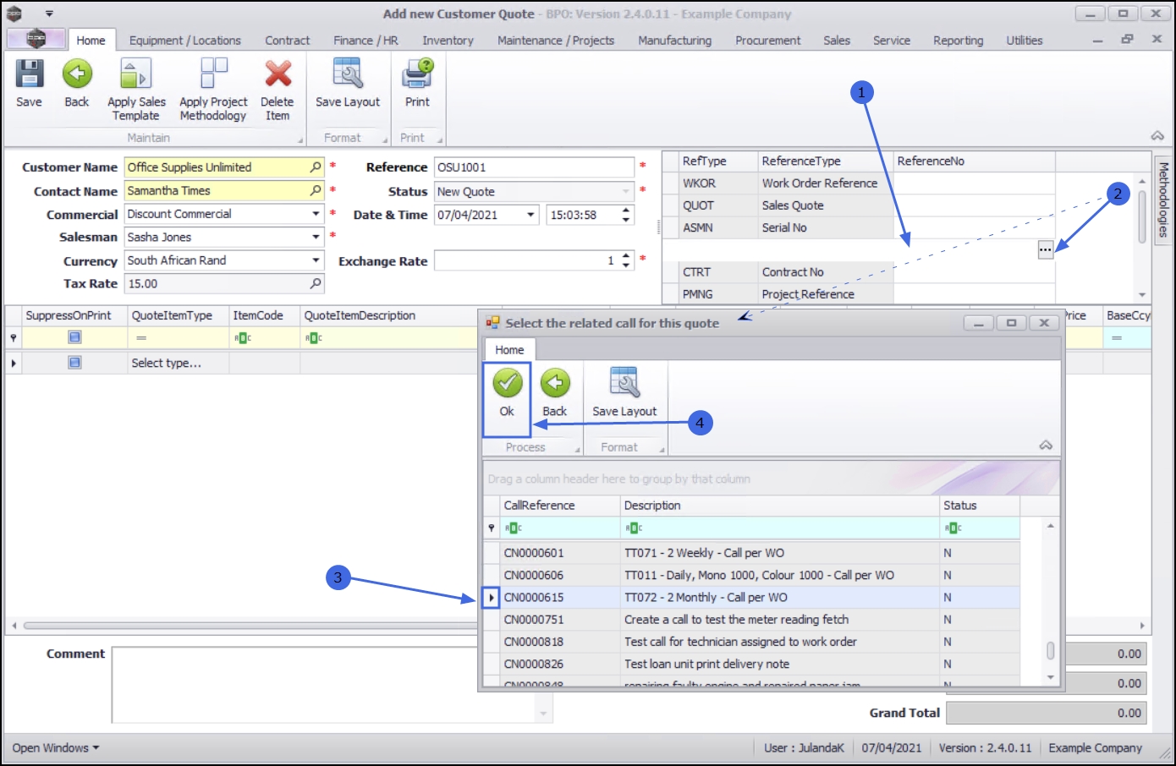Switch to the Procurement tab

click(x=767, y=41)
